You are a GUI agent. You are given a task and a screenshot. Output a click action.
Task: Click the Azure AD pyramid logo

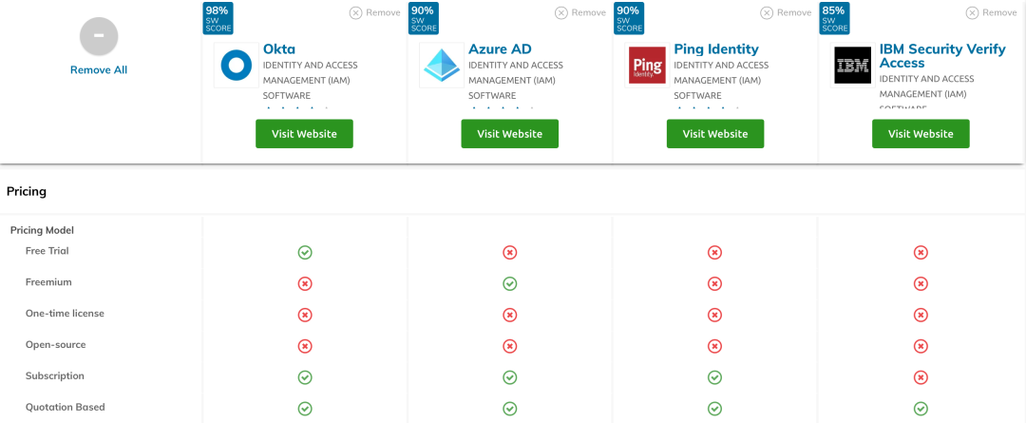pyautogui.click(x=442, y=66)
